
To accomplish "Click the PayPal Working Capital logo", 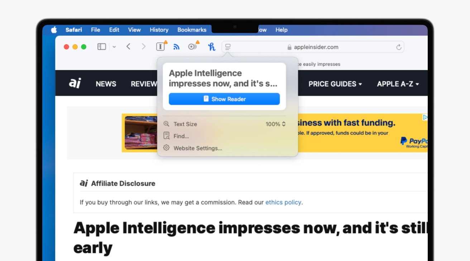I will [414, 142].
